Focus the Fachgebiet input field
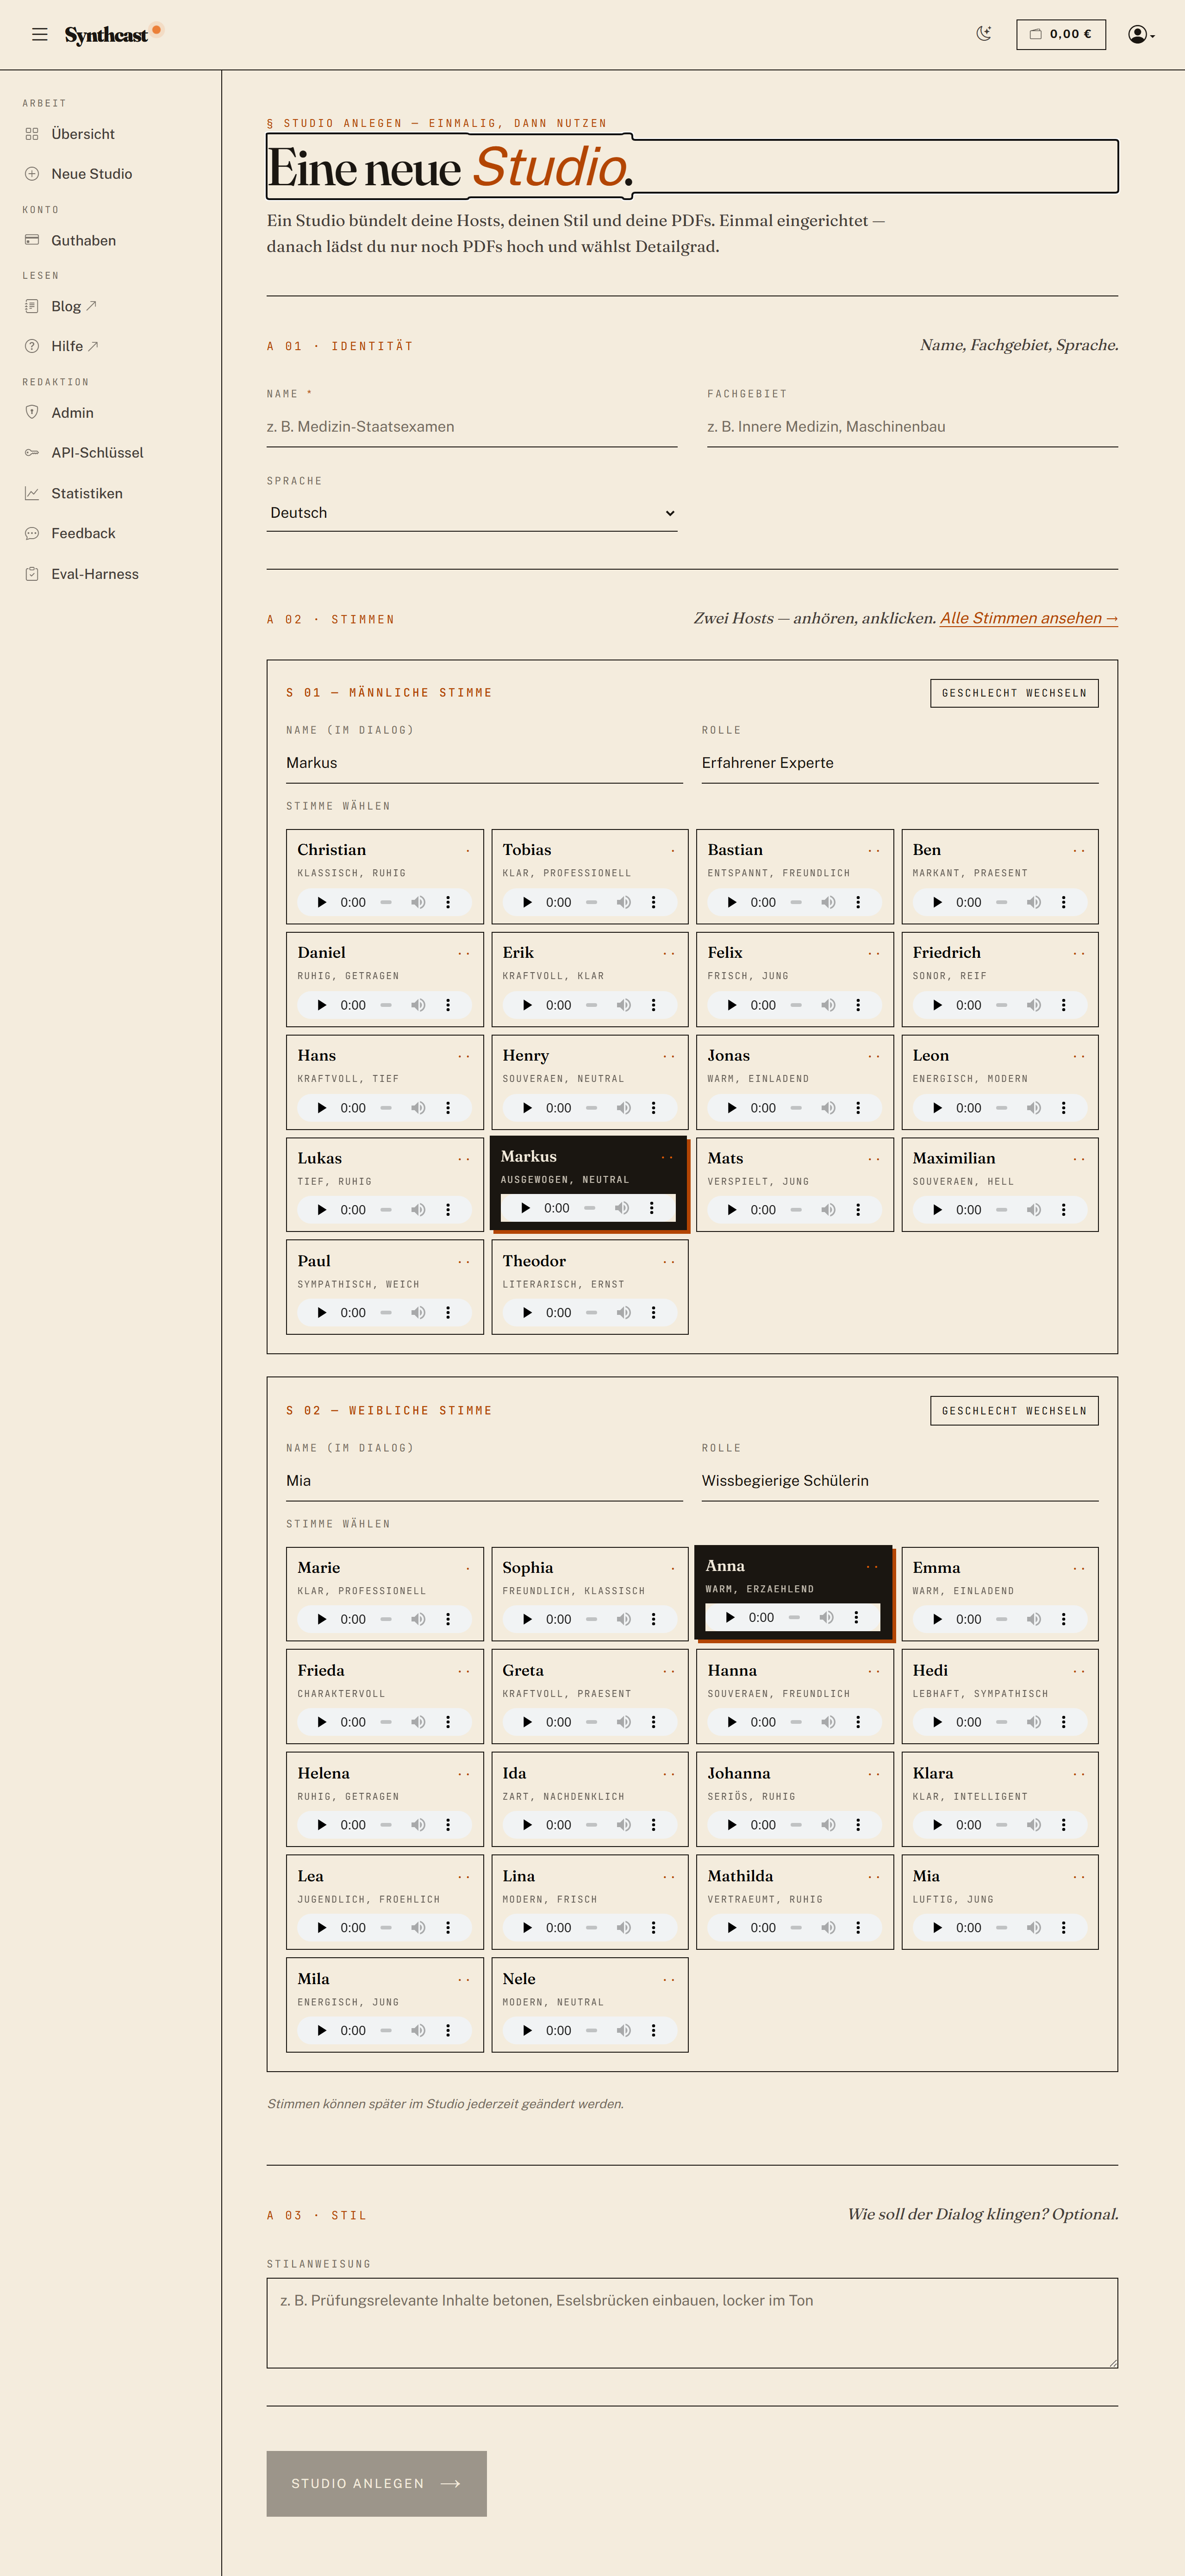Viewport: 1185px width, 2576px height. click(x=912, y=427)
